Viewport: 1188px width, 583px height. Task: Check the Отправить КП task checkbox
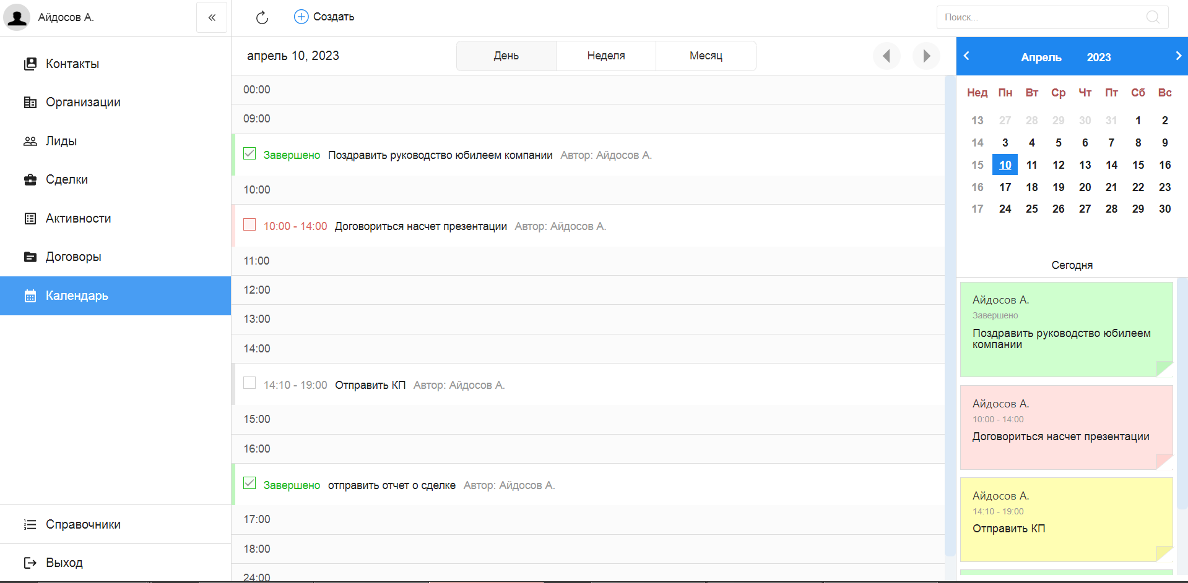pyautogui.click(x=249, y=383)
